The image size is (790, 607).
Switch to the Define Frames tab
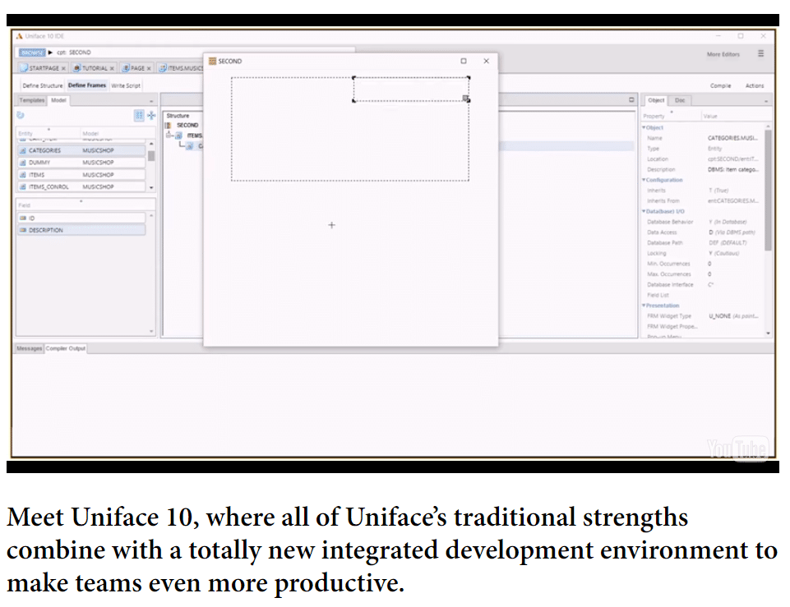coord(87,85)
